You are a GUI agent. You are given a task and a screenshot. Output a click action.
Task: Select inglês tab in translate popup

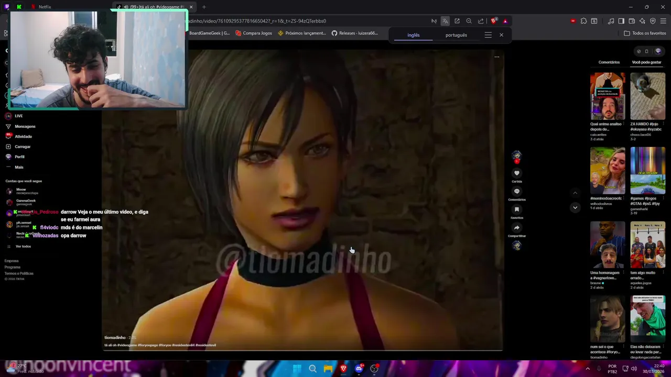point(414,35)
